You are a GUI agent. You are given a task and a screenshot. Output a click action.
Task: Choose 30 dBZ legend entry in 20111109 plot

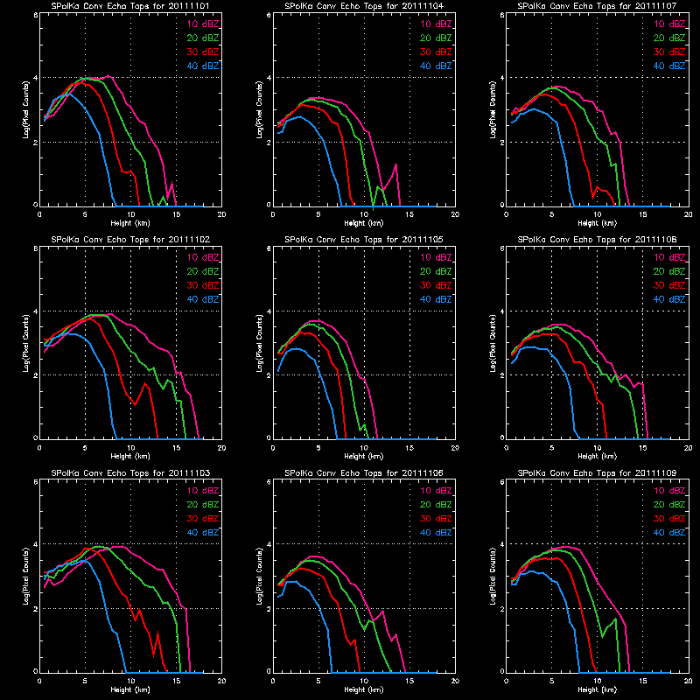(x=669, y=519)
